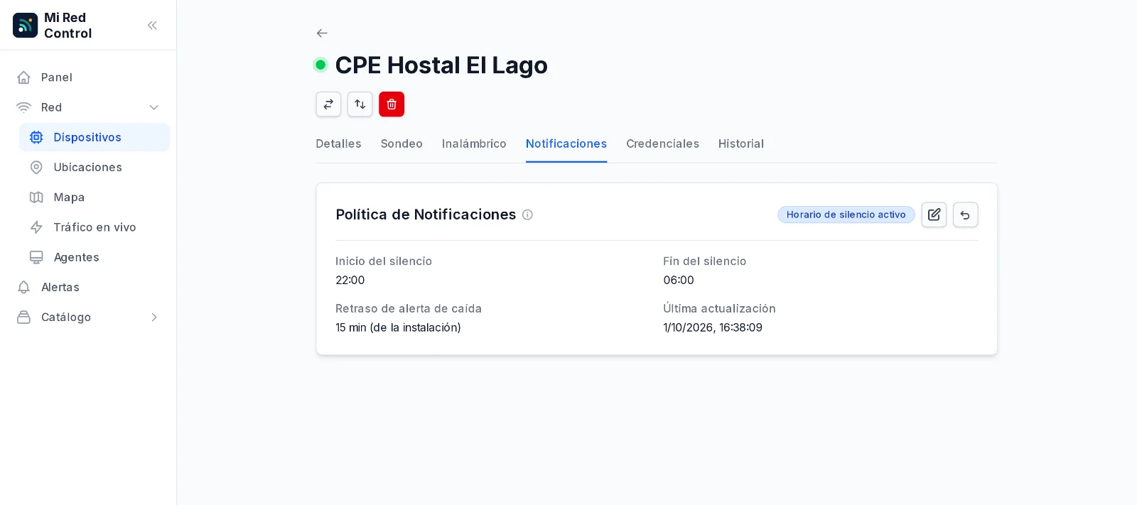Open Dispositivos in the sidebar

click(95, 137)
